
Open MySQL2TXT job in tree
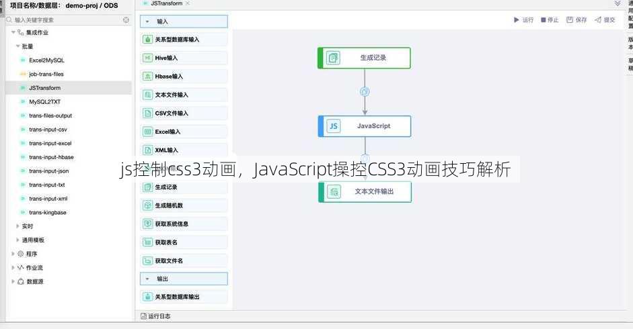click(45, 101)
